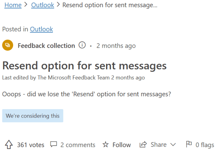Open the Outlook link after "Posted in"
This screenshot has width=222, height=153.
pos(41,29)
